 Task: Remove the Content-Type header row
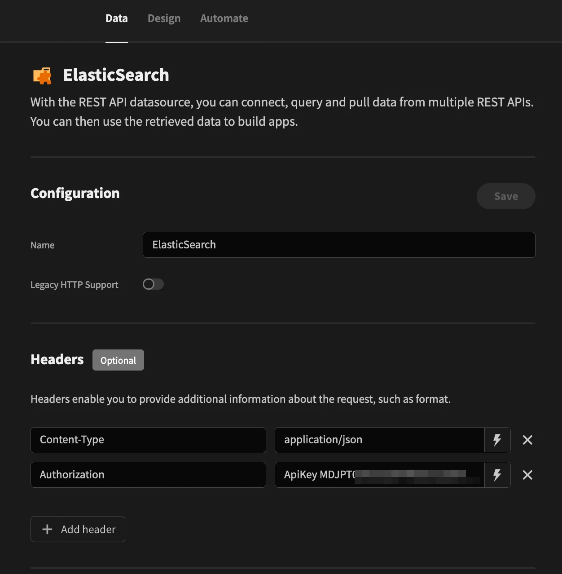point(527,440)
